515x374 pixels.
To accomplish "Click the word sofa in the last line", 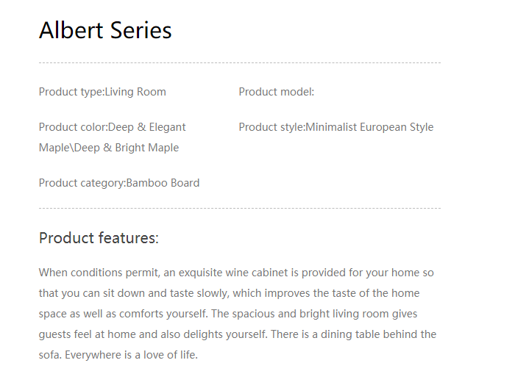I will click(49, 355).
